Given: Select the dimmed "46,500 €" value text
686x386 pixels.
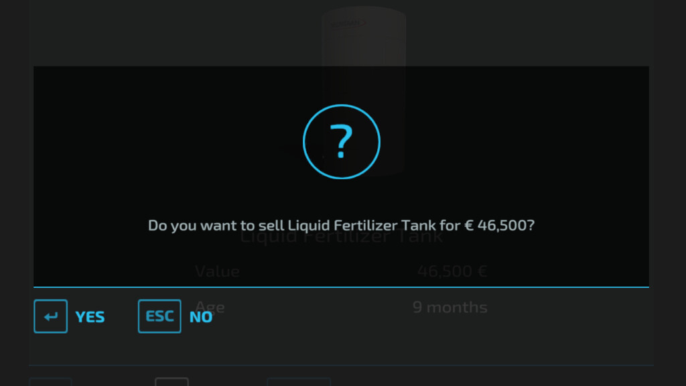Looking at the screenshot, I should tap(452, 271).
